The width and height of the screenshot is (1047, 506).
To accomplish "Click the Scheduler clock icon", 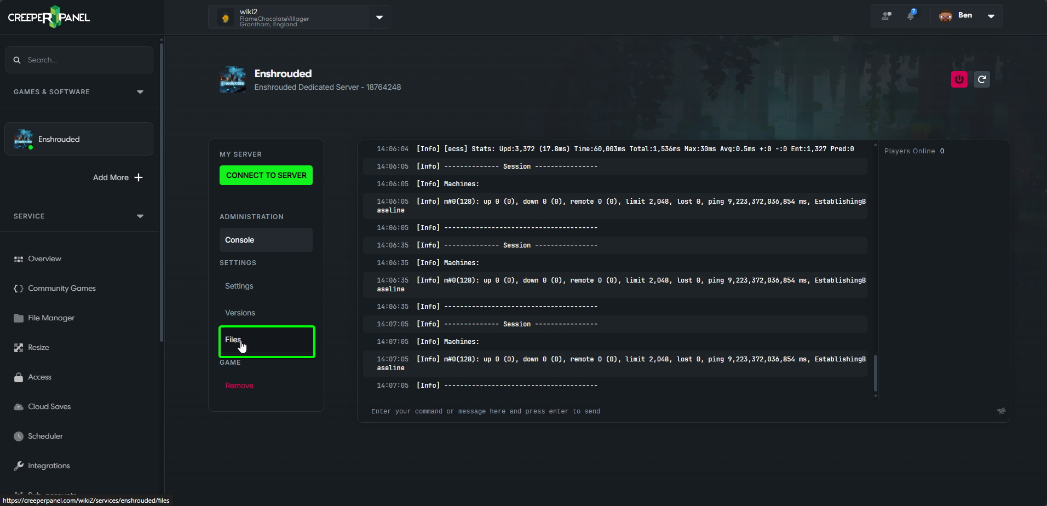I will 19,436.
